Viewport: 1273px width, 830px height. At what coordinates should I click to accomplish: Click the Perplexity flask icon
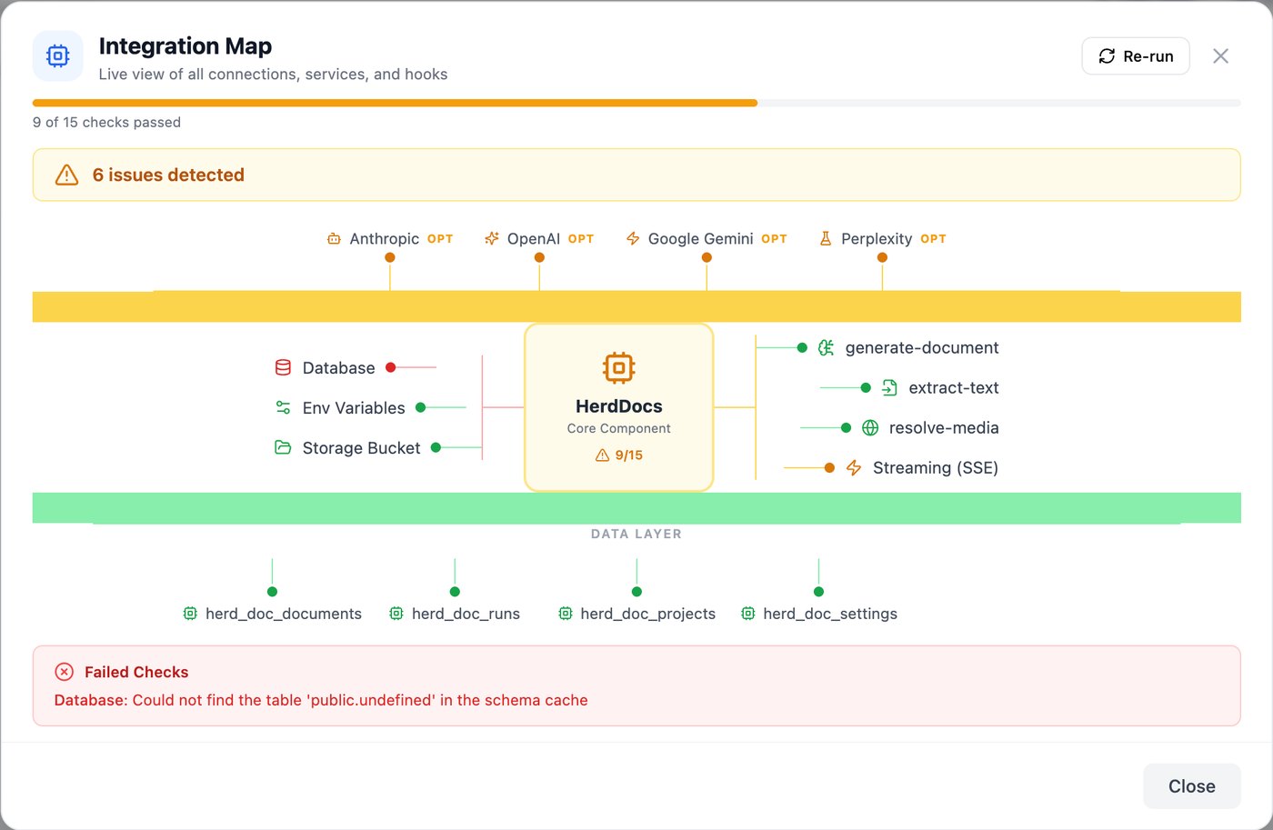click(826, 239)
